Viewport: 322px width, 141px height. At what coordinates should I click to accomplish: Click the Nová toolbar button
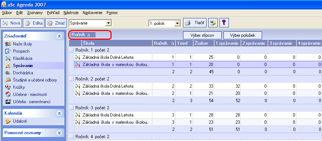[11, 23]
